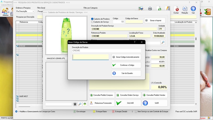Confirm the barcode with Confirmar o Código
This screenshot has width=213, height=120.
[126, 65]
